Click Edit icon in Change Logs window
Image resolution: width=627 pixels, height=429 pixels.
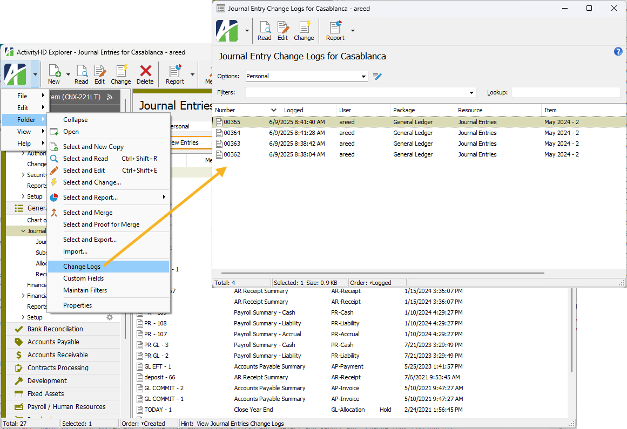point(282,31)
